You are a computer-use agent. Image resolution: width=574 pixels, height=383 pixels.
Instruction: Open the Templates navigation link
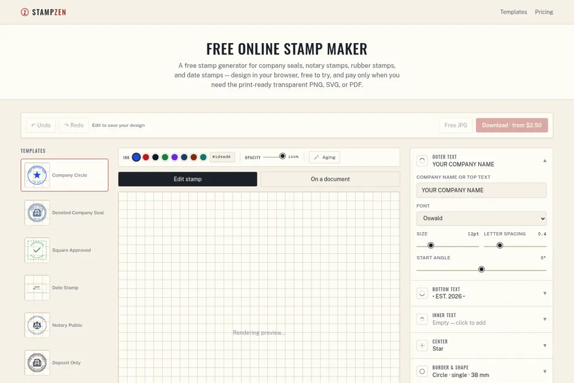pyautogui.click(x=513, y=12)
